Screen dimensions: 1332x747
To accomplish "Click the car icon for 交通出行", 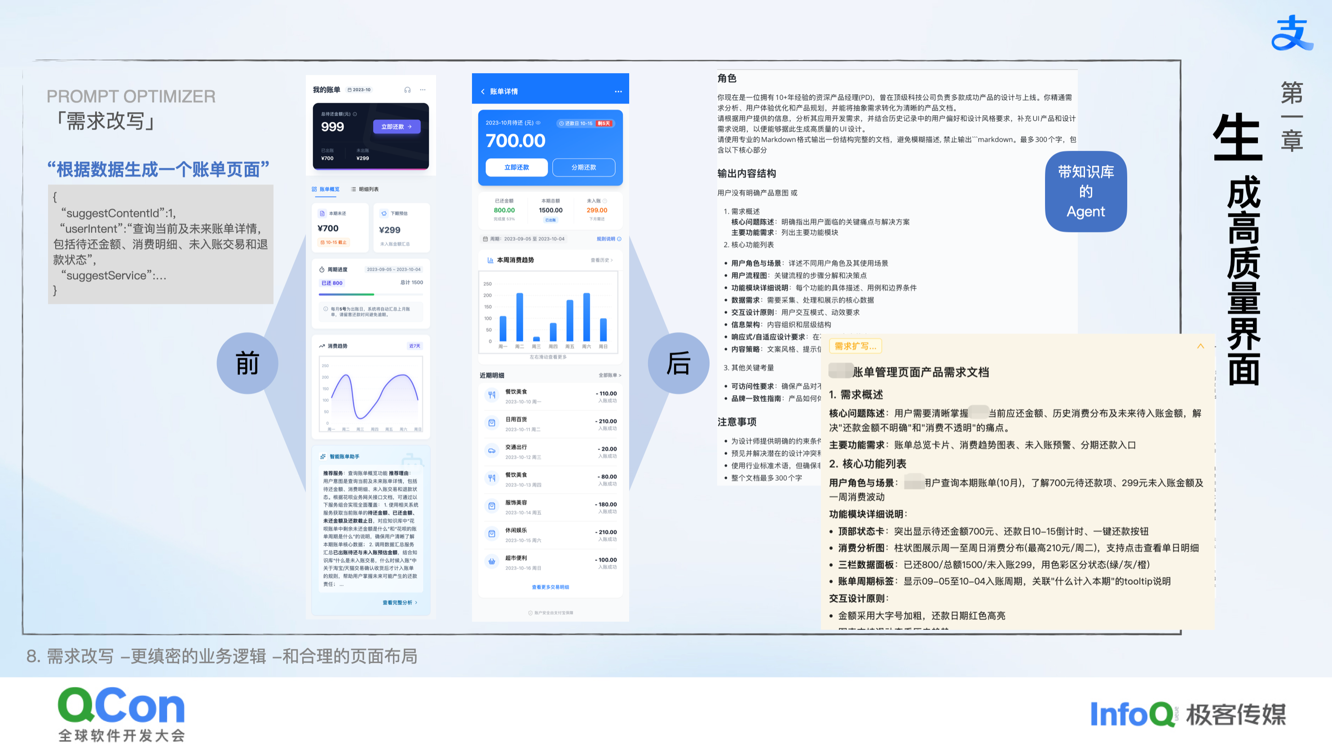I will point(492,451).
